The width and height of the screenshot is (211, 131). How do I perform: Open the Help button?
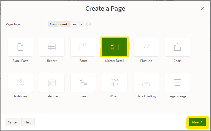pos(28,122)
